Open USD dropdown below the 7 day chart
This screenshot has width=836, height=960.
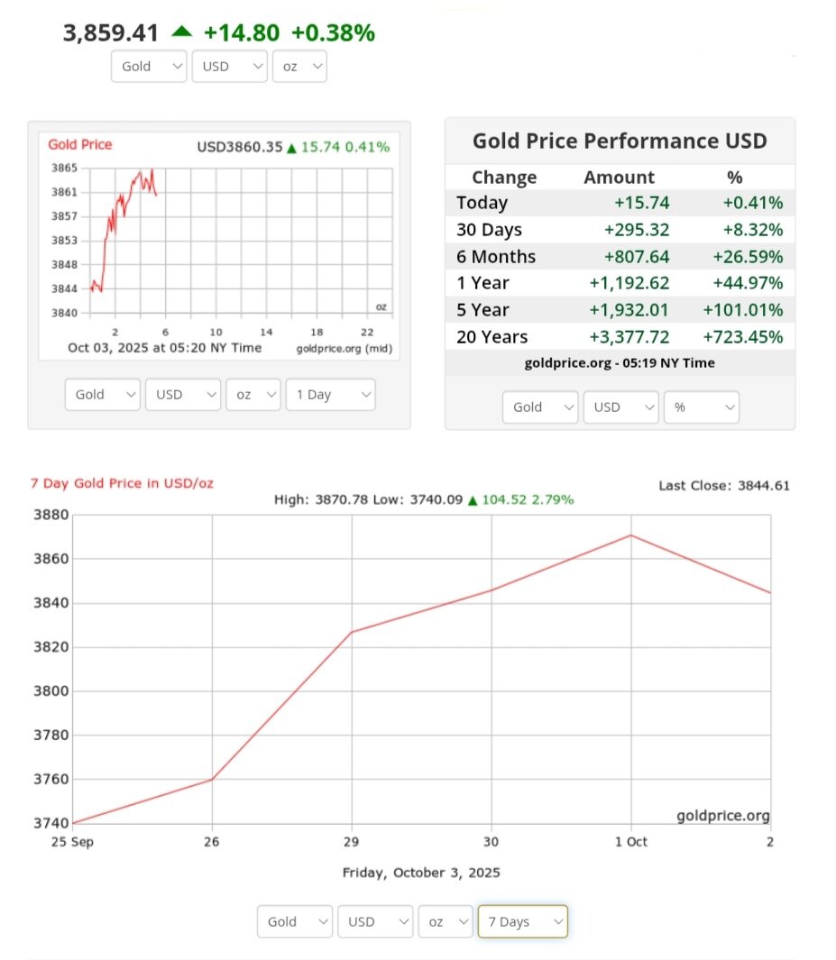pyautogui.click(x=375, y=921)
